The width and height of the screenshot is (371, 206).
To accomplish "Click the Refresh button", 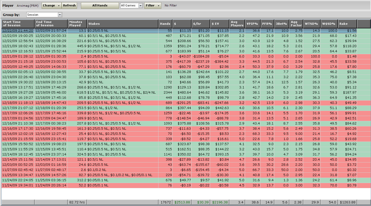I will 69,5.
